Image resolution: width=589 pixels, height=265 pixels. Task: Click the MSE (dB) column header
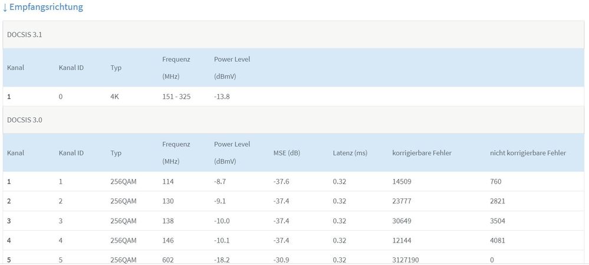click(287, 153)
